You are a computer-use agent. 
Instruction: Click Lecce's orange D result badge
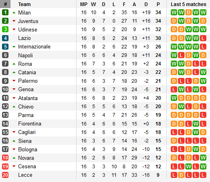(181, 175)
